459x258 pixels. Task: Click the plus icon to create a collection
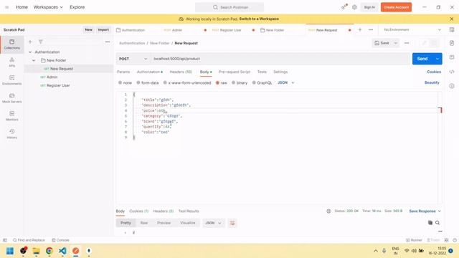(30, 42)
